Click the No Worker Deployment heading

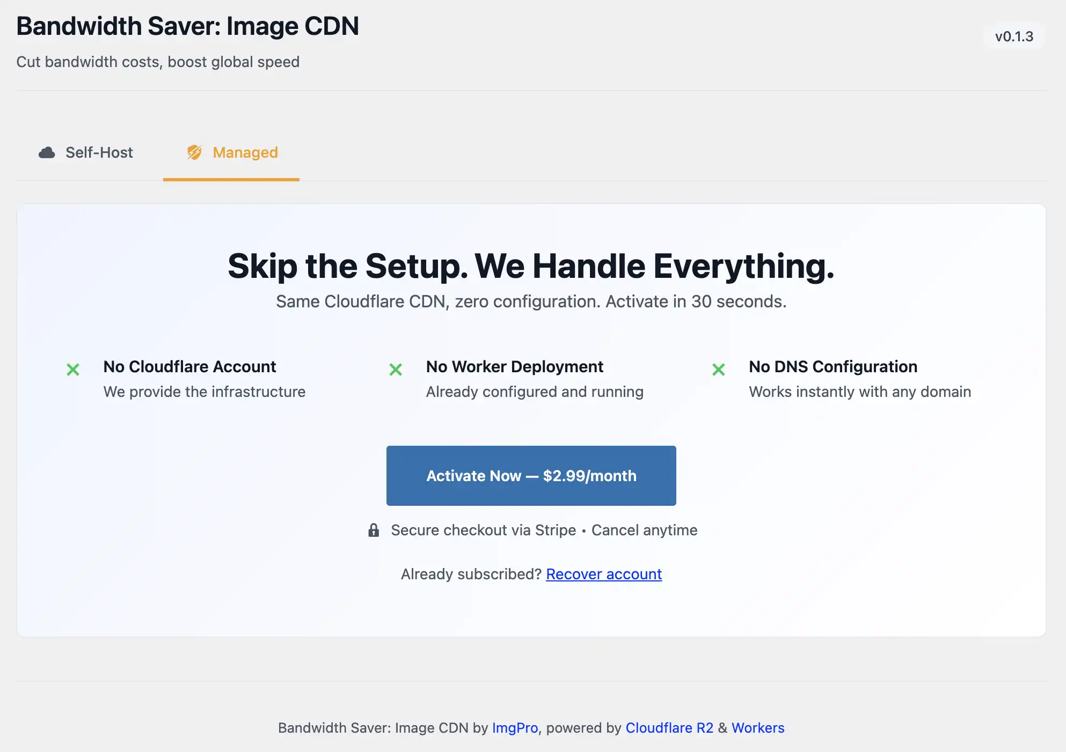(514, 366)
